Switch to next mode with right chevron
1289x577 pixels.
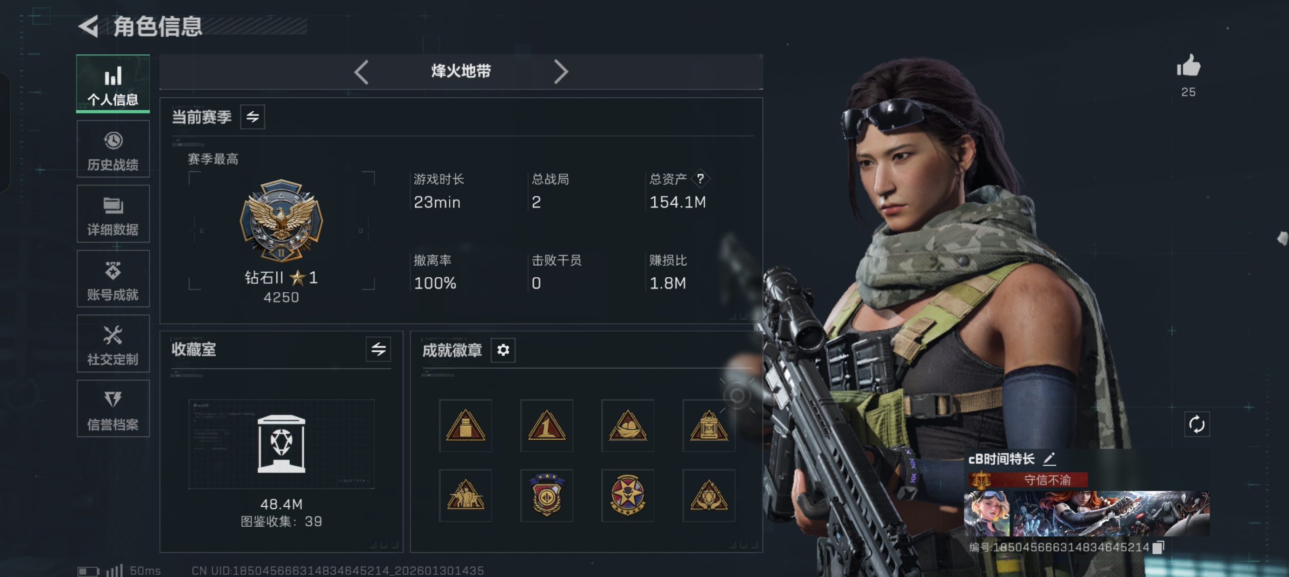click(561, 72)
